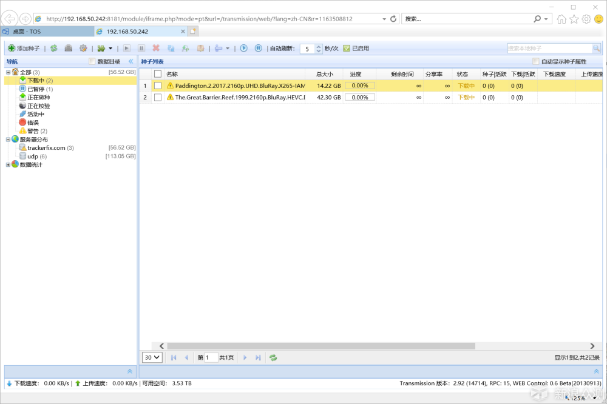The height and width of the screenshot is (404, 607).
Task: Open the 30 per-page dropdown
Action: point(152,358)
